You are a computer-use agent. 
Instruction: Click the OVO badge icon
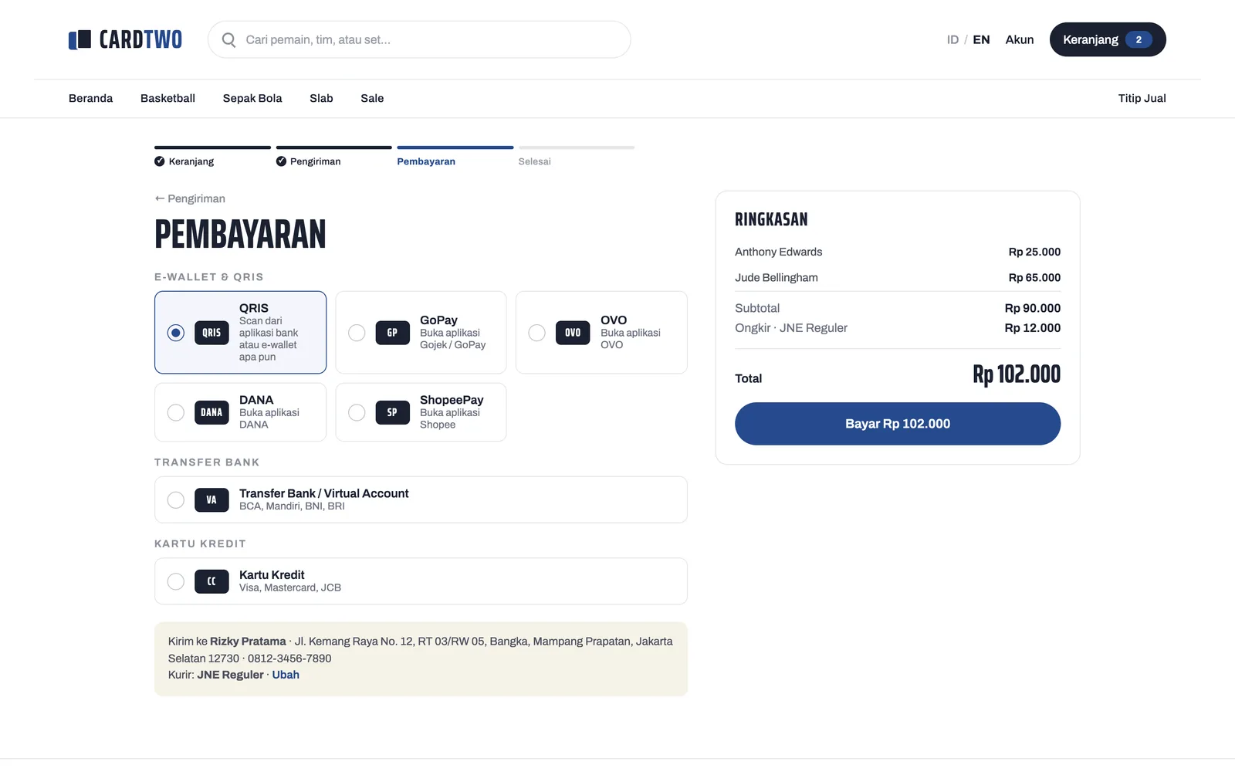point(573,333)
